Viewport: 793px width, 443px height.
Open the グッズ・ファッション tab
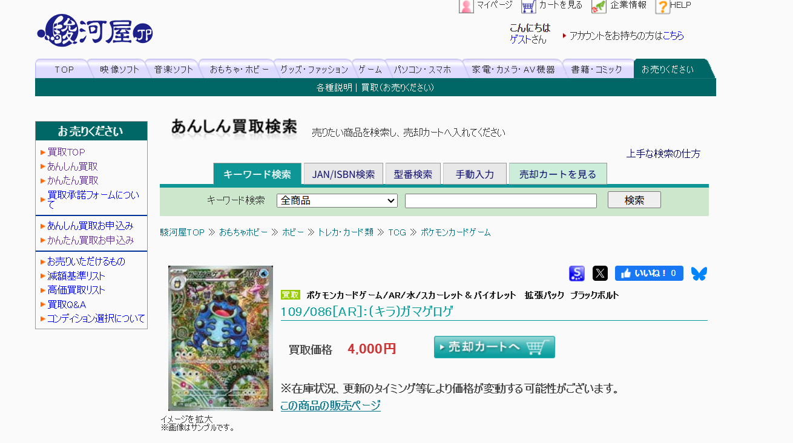(314, 69)
